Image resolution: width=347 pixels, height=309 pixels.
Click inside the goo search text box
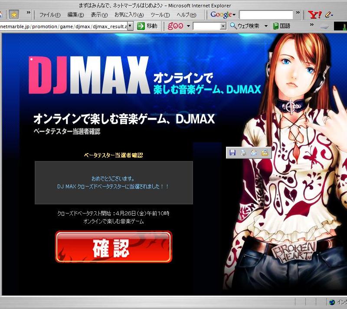point(207,26)
